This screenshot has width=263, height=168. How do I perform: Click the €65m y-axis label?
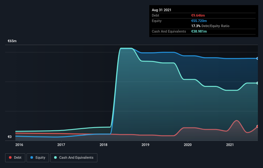tap(12, 41)
